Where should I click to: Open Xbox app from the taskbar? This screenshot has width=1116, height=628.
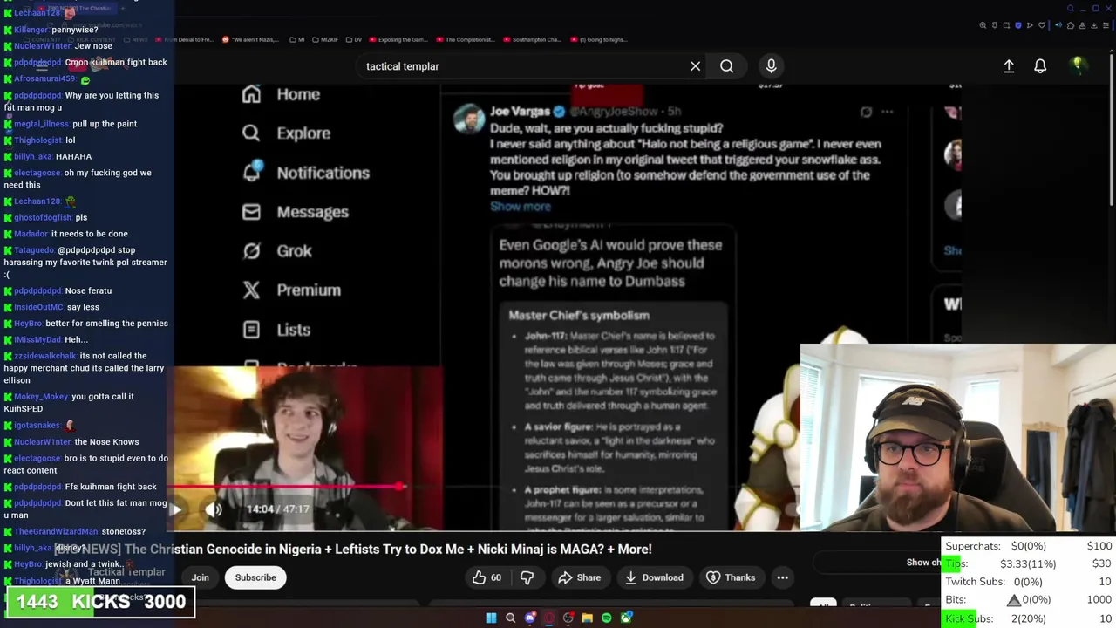(626, 618)
